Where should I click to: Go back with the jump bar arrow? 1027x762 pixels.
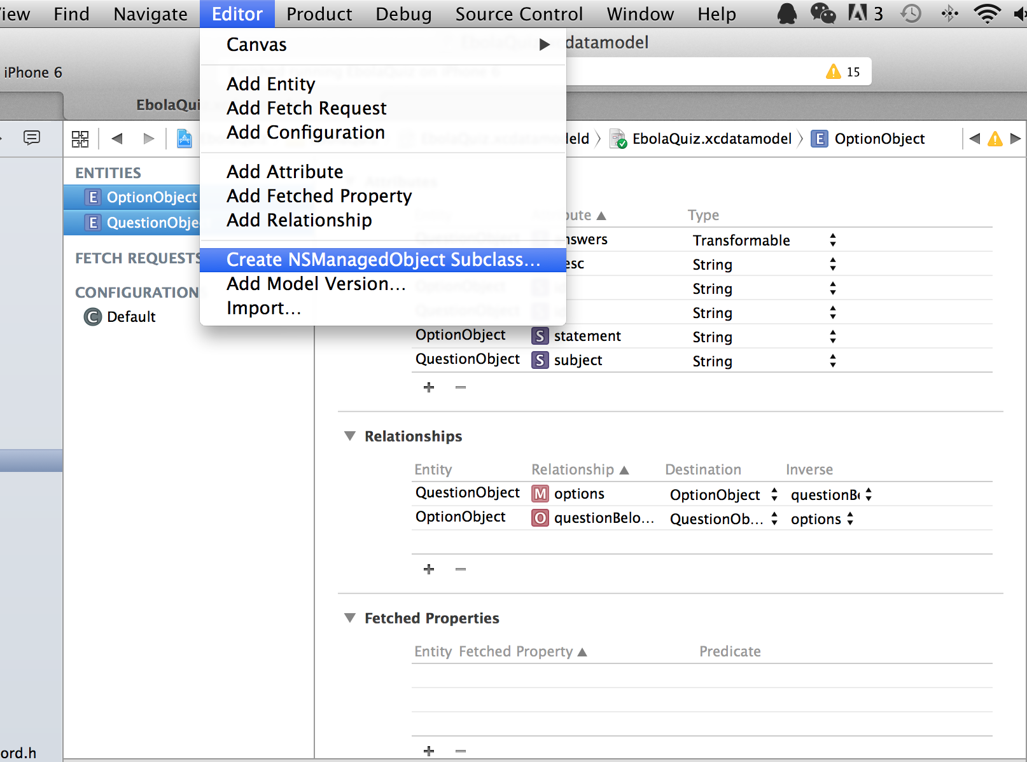coord(117,139)
